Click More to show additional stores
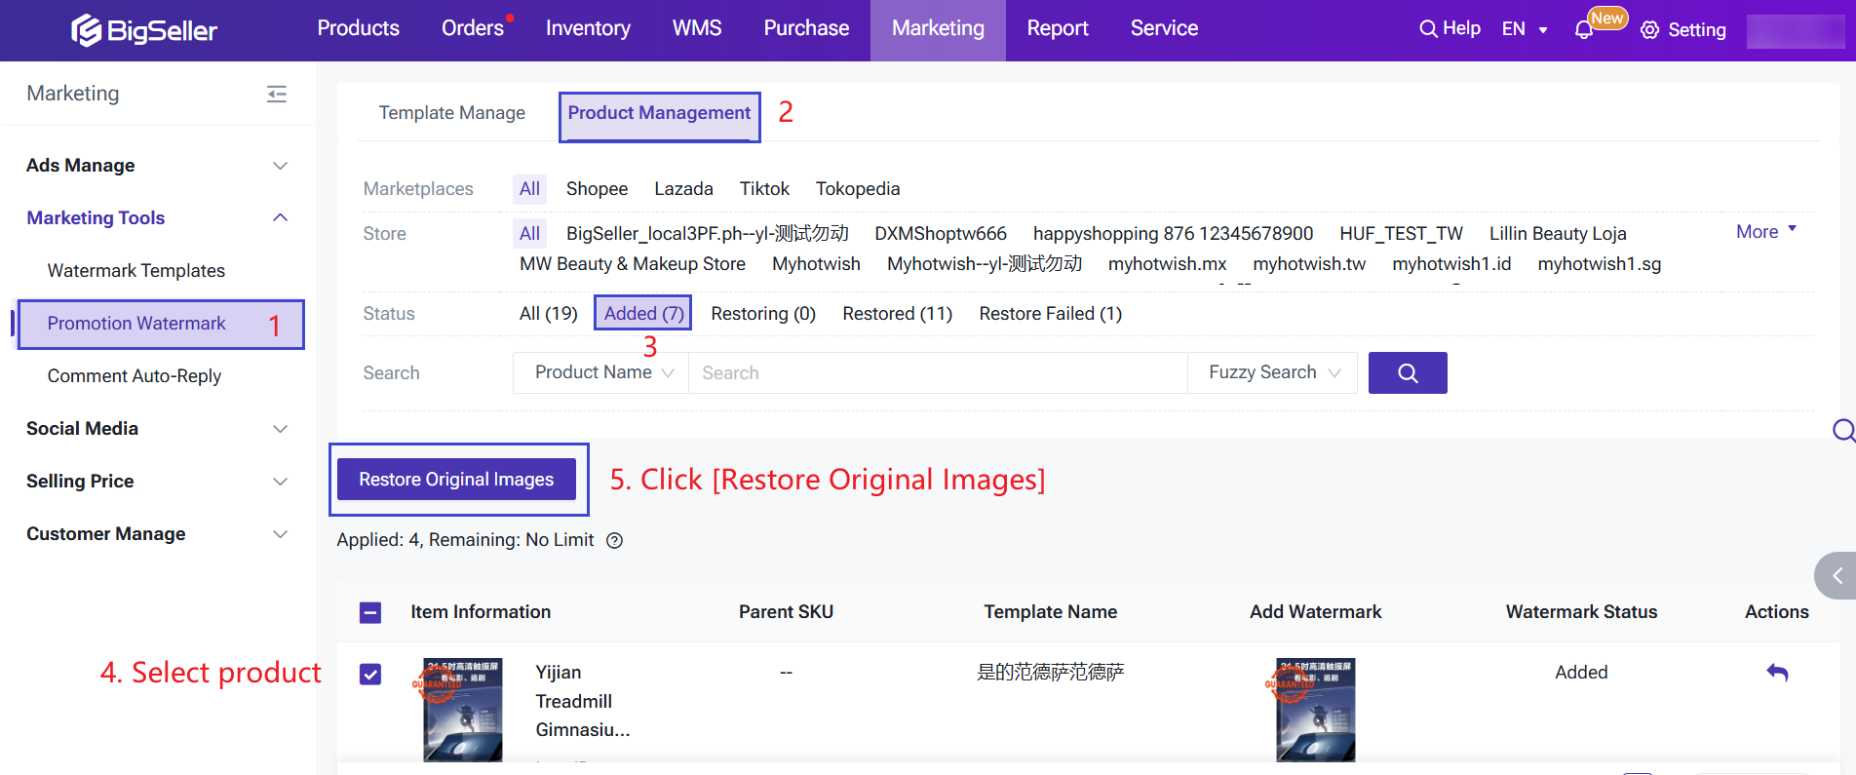Viewport: 1856px width, 775px height. point(1765,232)
